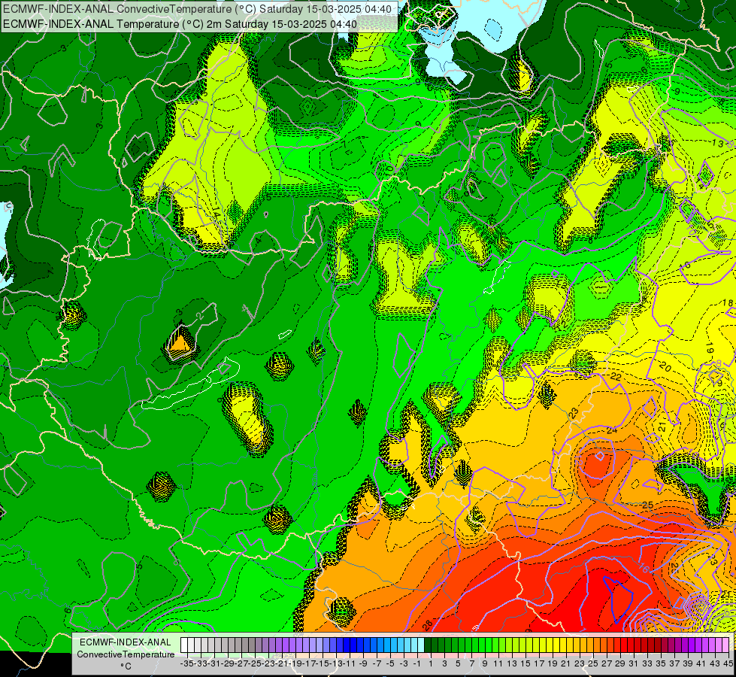Click the '-9' value on the legend scale

click(363, 664)
